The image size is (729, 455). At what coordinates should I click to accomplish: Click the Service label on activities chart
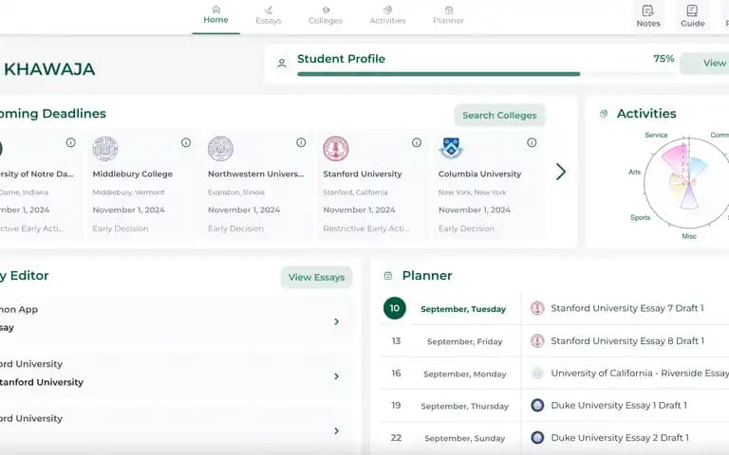pos(656,136)
